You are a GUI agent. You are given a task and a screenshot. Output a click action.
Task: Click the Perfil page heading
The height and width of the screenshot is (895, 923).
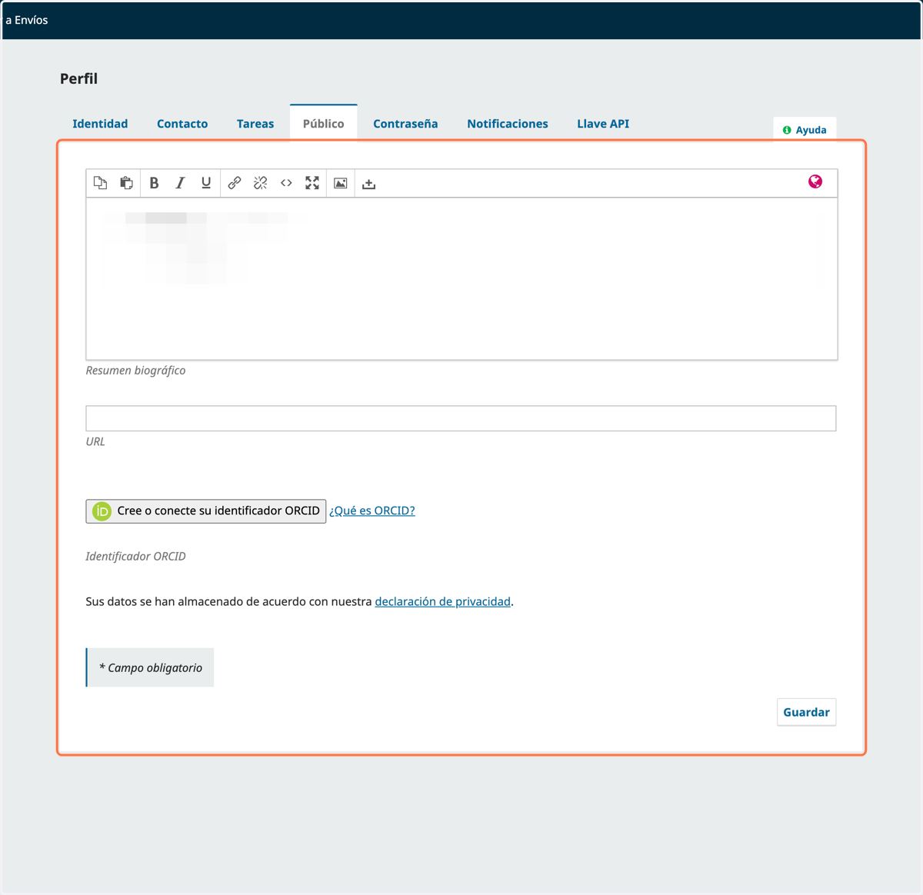78,78
